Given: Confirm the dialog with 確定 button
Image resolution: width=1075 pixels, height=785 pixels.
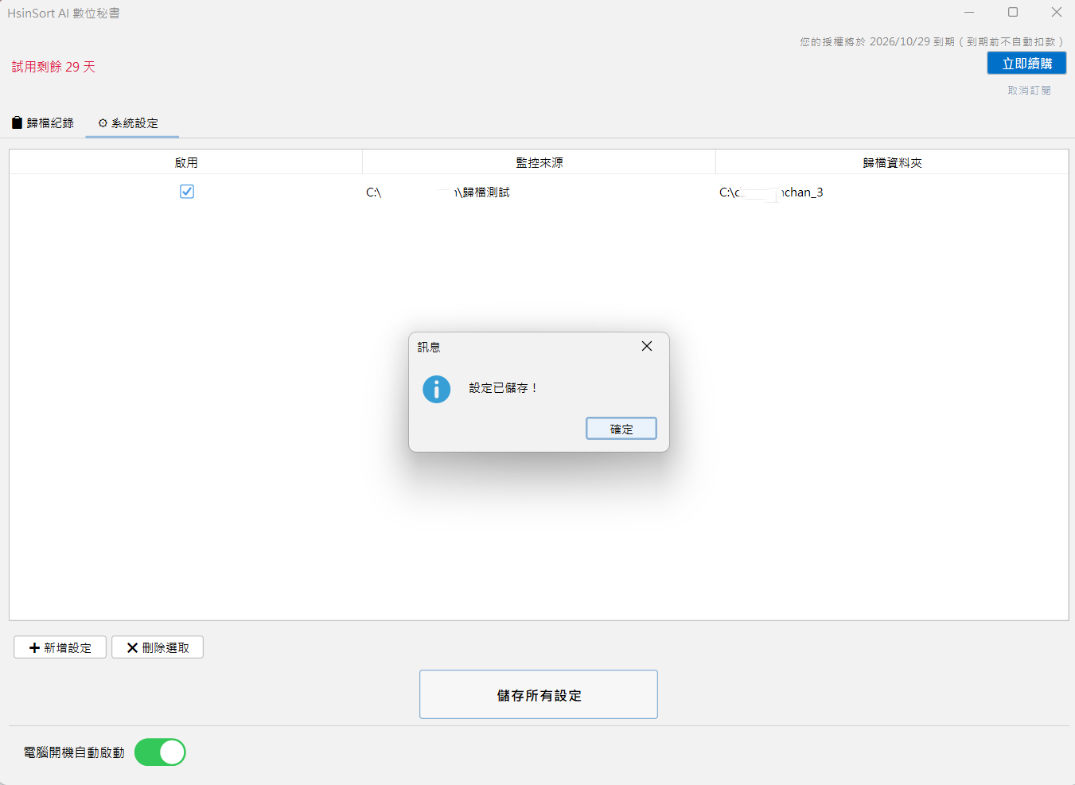Looking at the screenshot, I should coord(621,429).
